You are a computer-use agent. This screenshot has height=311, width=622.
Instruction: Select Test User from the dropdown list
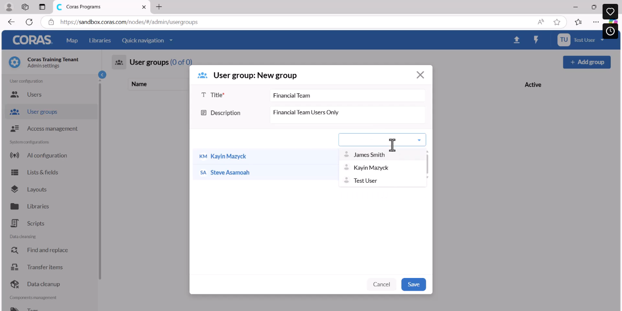[x=383, y=181]
